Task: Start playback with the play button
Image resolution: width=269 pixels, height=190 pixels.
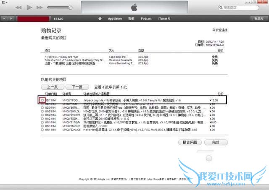Action: click(29, 8)
